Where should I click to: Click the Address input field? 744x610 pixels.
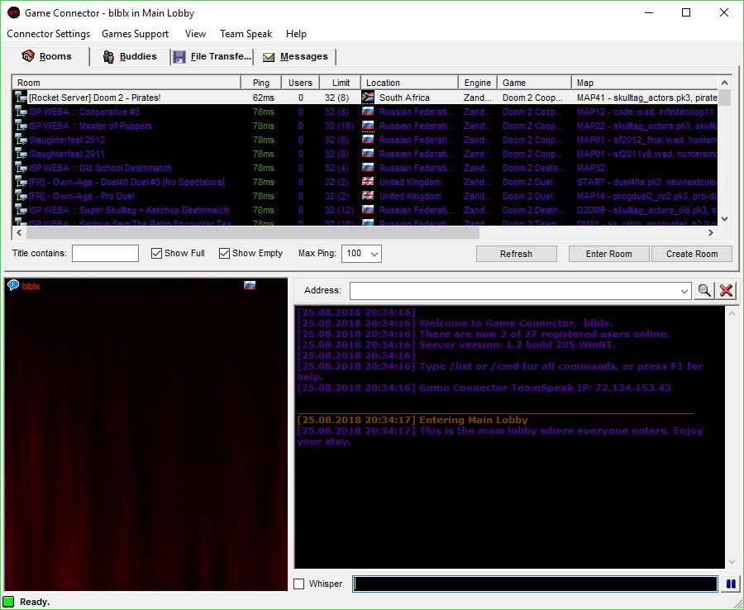(x=514, y=291)
